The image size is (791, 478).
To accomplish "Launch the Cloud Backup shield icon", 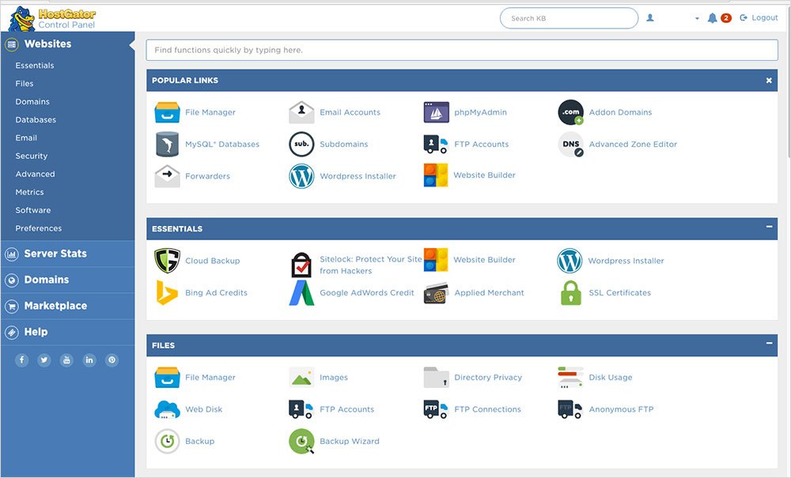I will 167,261.
